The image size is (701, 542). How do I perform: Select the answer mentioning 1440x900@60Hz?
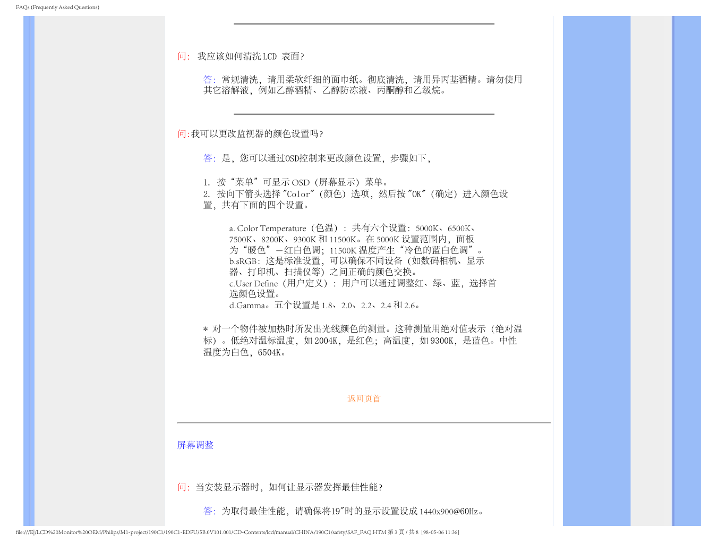pos(344,511)
